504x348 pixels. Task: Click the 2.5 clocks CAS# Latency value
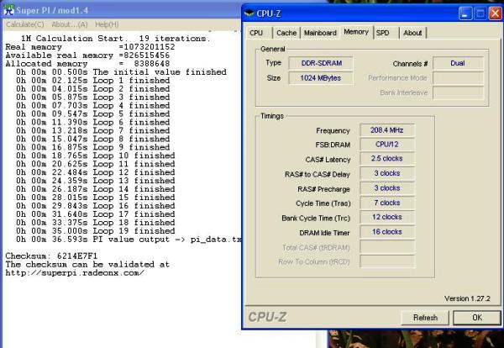tap(387, 159)
